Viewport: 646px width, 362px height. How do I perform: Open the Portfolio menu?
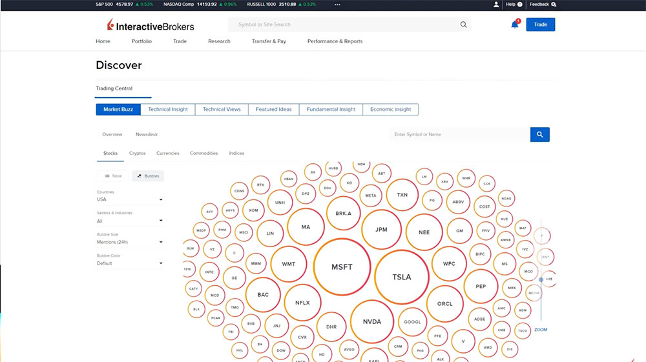[x=141, y=41]
